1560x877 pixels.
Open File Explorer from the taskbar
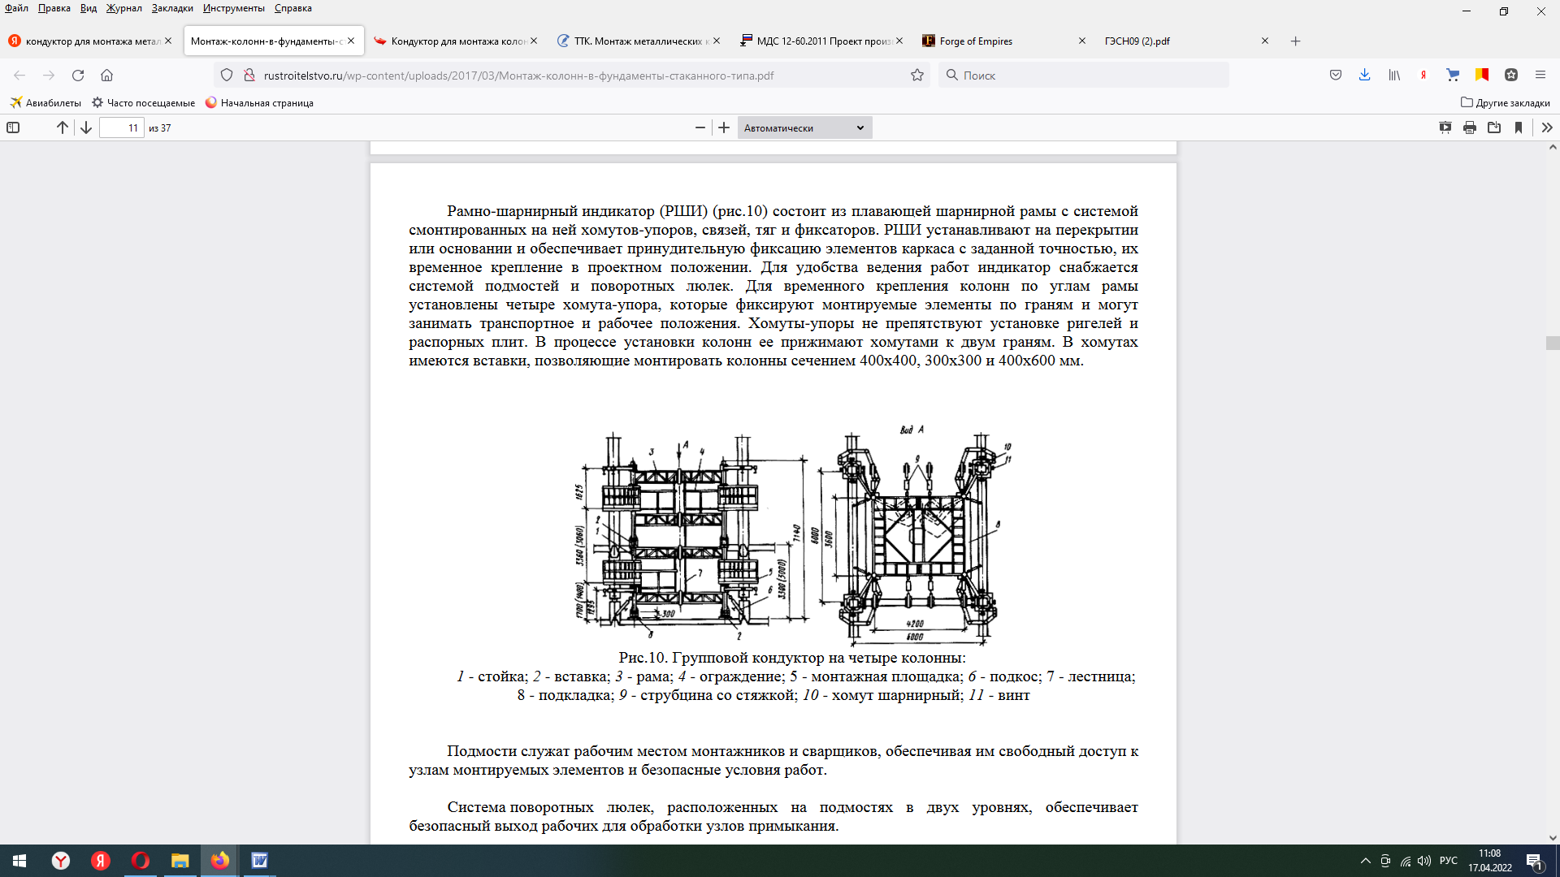[x=180, y=861]
